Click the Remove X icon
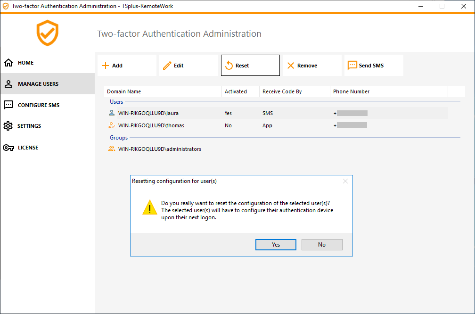Screen dimensions: 475x314 (x=291, y=66)
